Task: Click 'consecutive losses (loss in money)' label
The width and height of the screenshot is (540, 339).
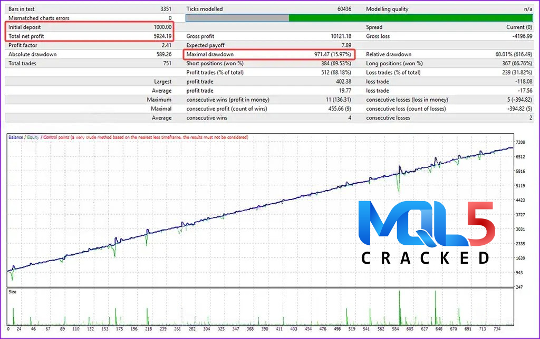Action: 407,99
